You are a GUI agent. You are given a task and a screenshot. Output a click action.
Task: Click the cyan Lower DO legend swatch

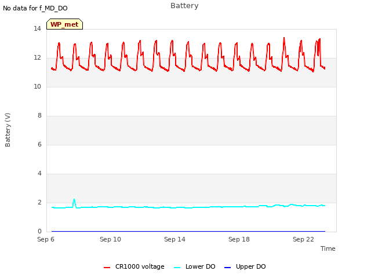tap(177, 268)
